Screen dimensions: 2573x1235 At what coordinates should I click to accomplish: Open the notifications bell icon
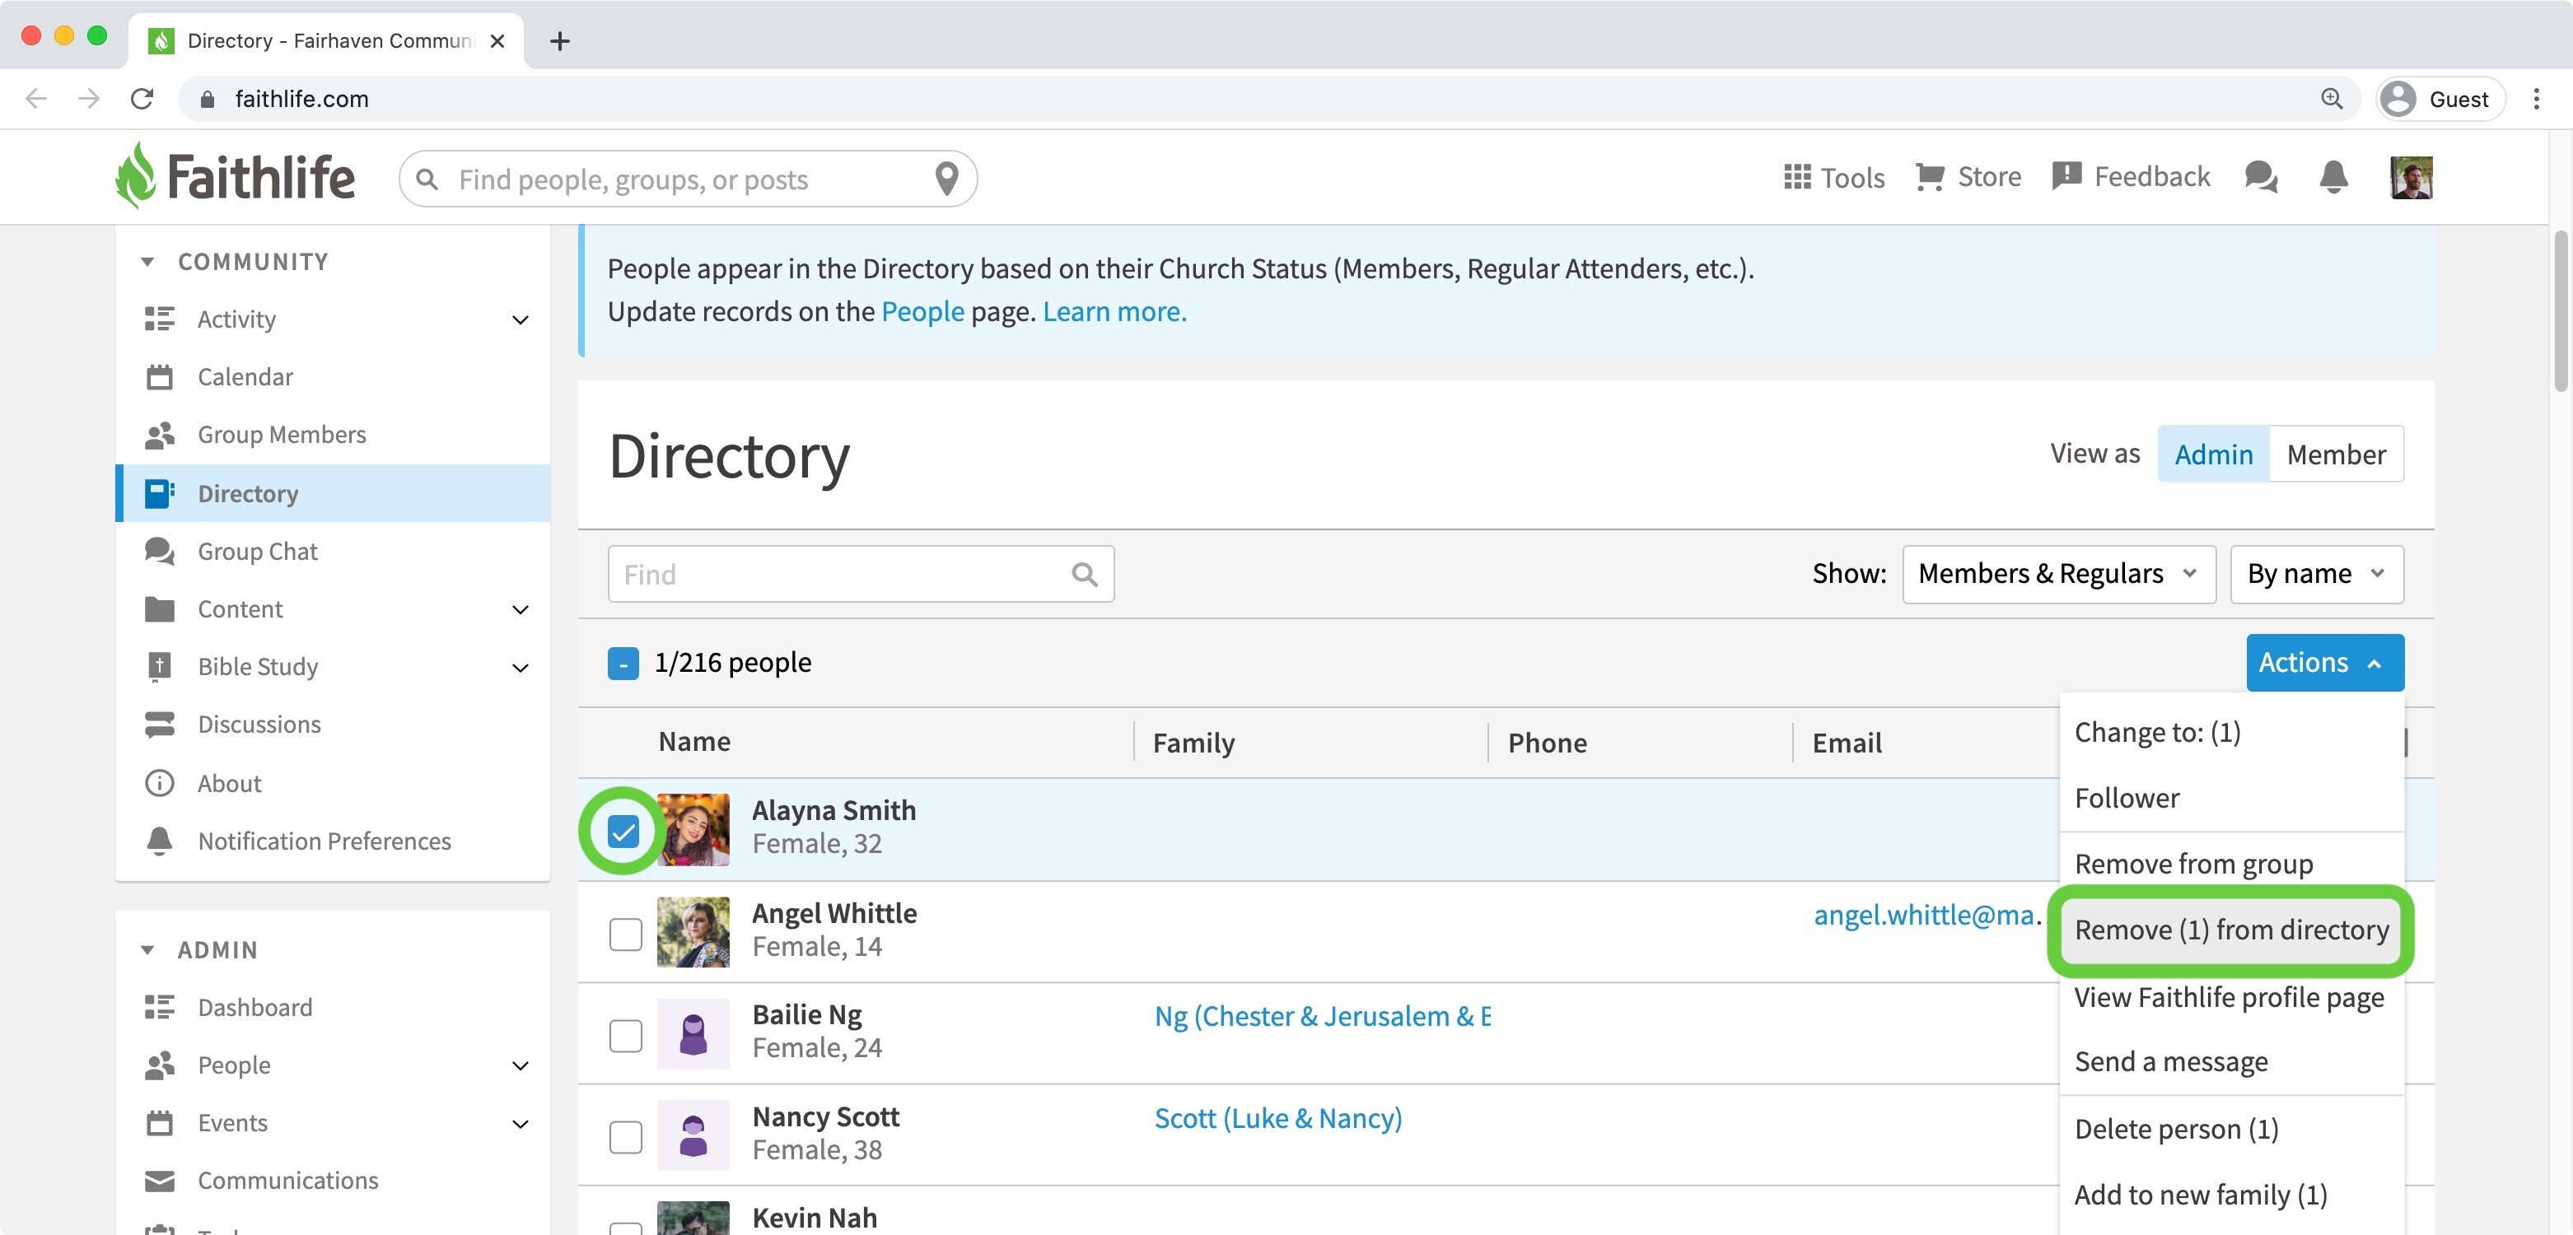tap(2333, 177)
